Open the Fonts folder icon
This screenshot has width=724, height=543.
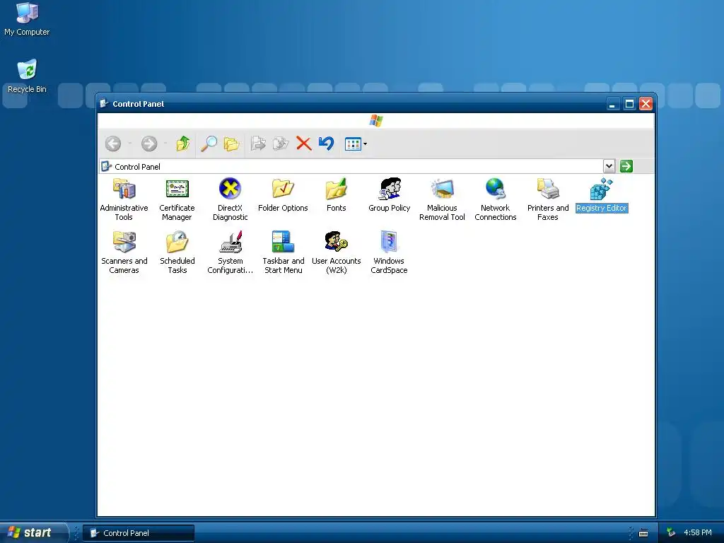[x=336, y=189]
